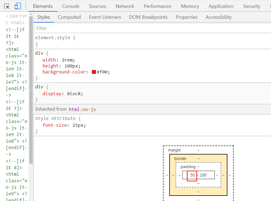Click the inspect element picker icon
271x201 pixels.
(7, 6)
